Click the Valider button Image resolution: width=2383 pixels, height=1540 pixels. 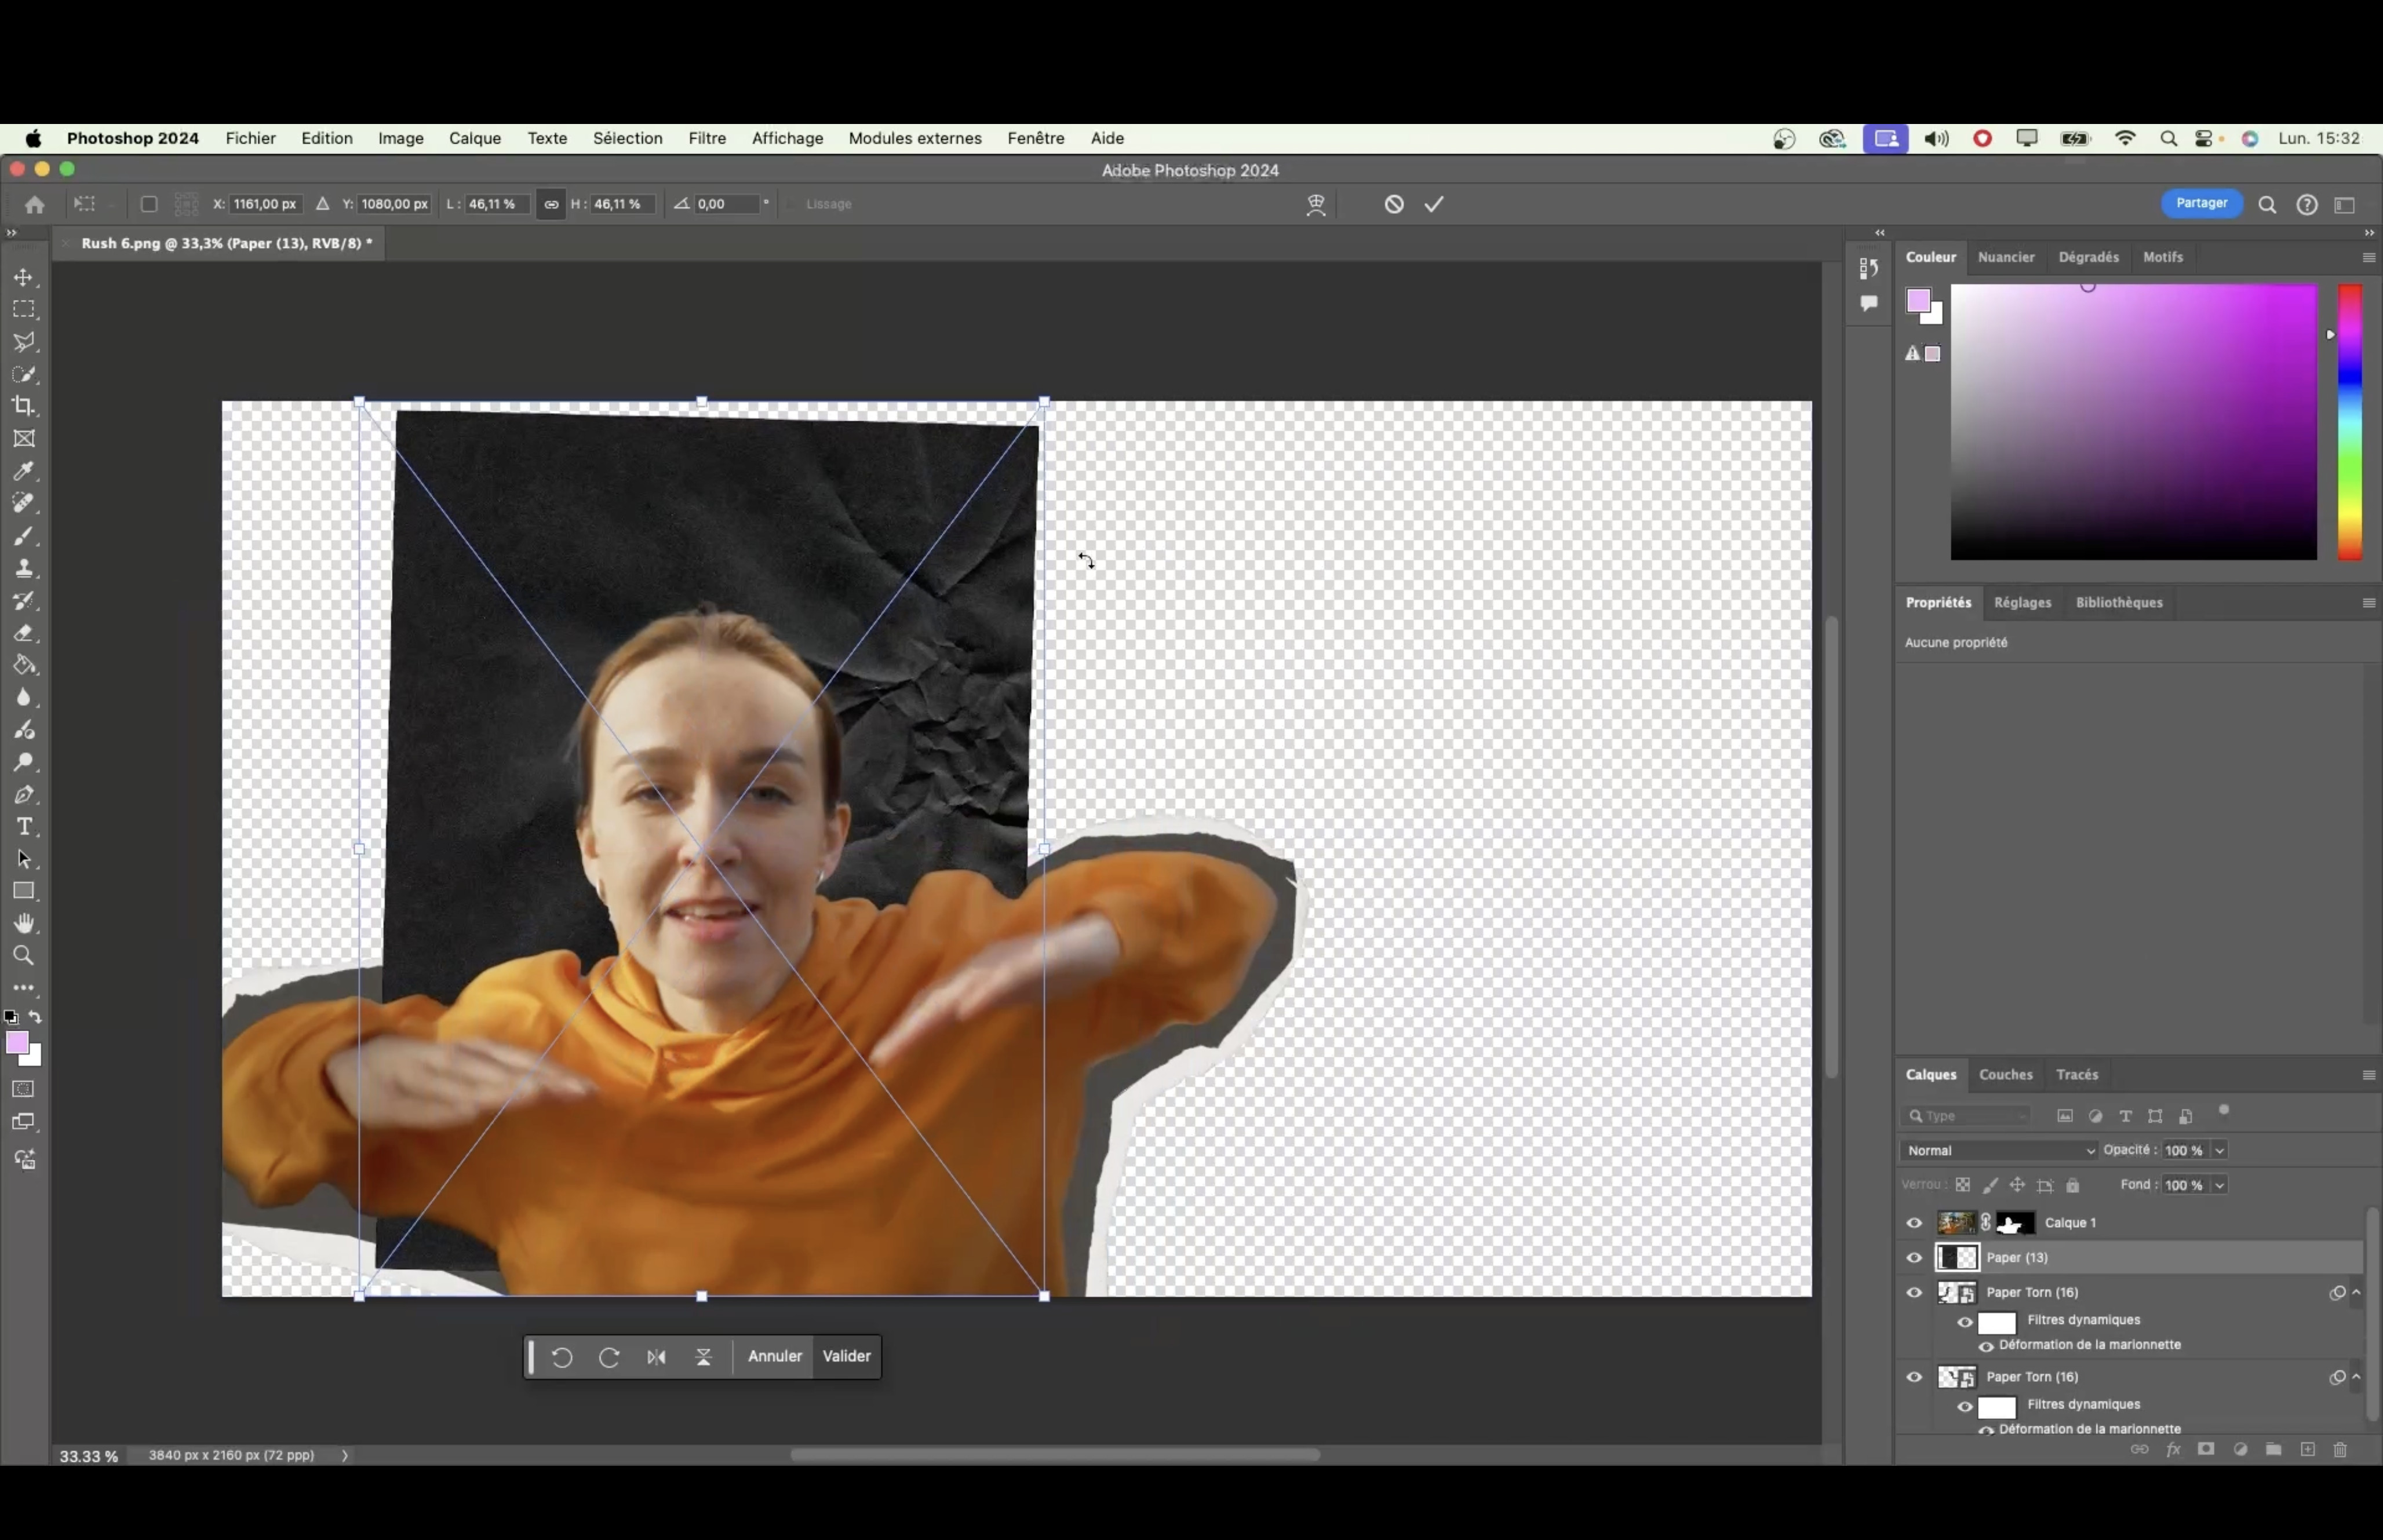[846, 1356]
